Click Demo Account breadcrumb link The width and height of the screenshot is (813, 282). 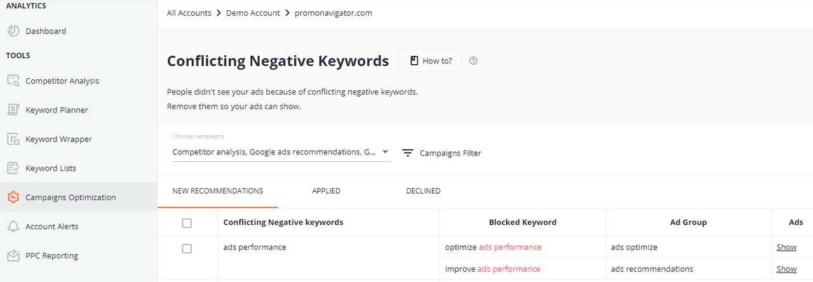[x=253, y=13]
